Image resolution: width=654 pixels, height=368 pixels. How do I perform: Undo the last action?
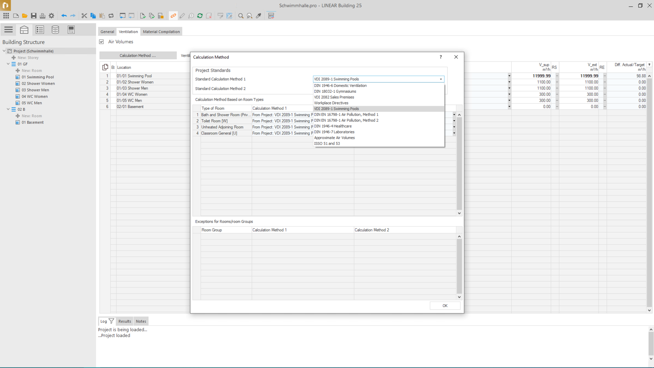coord(64,16)
